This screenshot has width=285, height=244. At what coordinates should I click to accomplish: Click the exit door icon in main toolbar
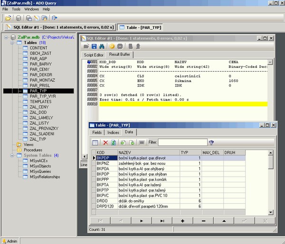[x=55, y=18]
